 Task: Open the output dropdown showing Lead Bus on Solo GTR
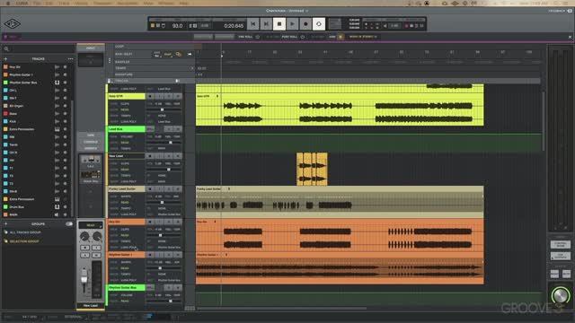(x=164, y=121)
